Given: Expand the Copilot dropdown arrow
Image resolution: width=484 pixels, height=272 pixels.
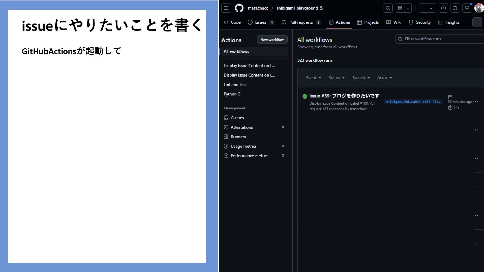Looking at the screenshot, I should click(408, 8).
